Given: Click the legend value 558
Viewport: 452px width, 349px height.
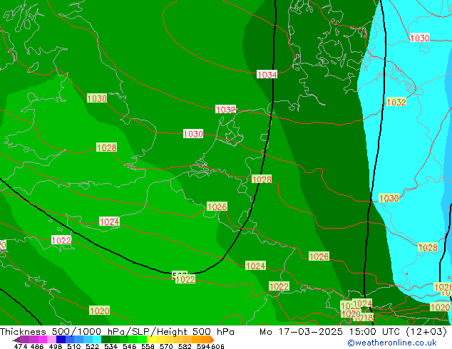Looking at the screenshot, I should click(x=148, y=346).
